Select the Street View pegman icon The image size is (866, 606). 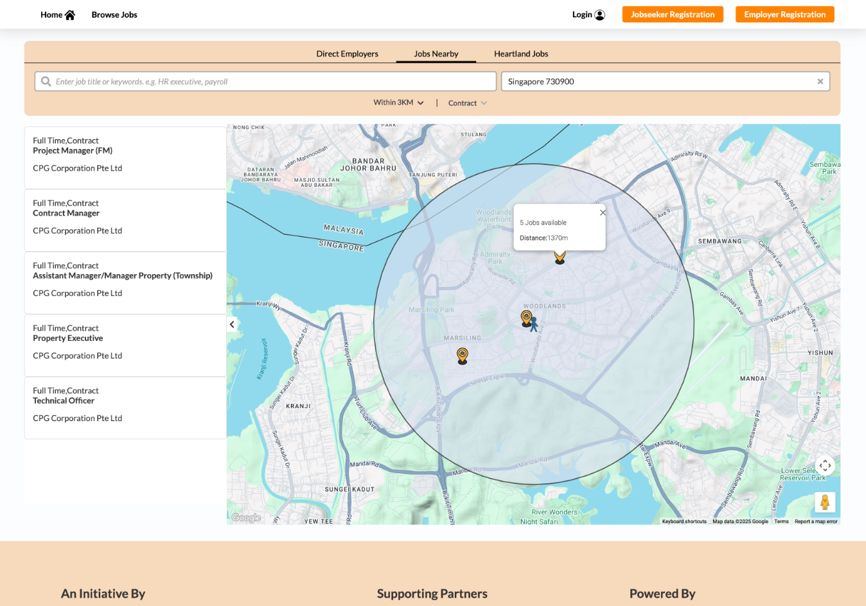(x=825, y=502)
